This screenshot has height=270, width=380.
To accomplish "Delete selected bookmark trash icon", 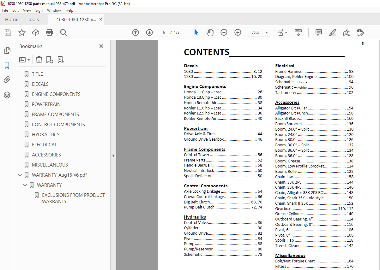I will 39,60.
